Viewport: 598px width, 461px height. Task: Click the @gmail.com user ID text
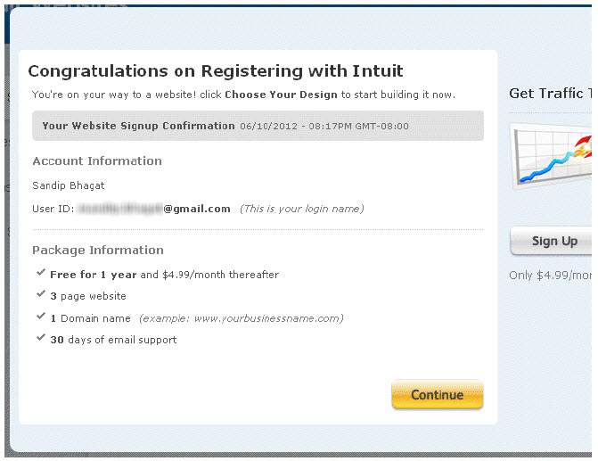point(197,210)
